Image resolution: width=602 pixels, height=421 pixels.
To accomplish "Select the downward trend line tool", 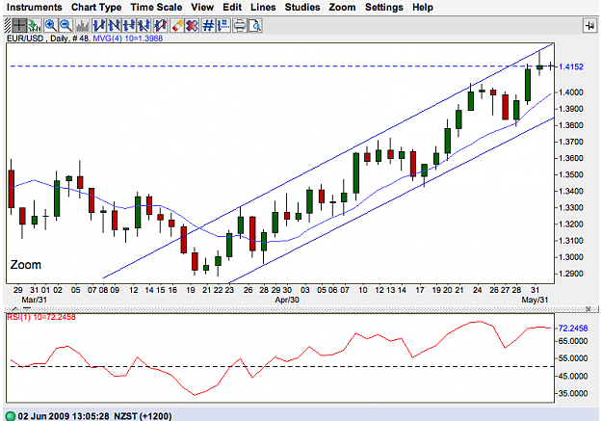I will click(x=114, y=26).
